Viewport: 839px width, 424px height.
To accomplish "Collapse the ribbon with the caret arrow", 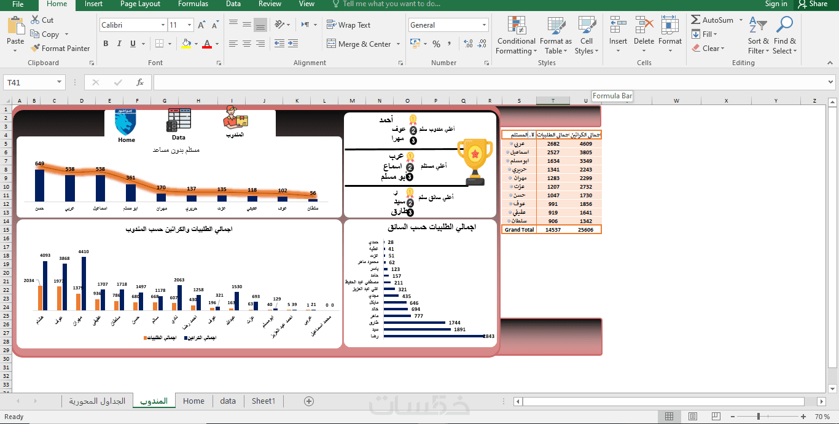I will (830, 63).
